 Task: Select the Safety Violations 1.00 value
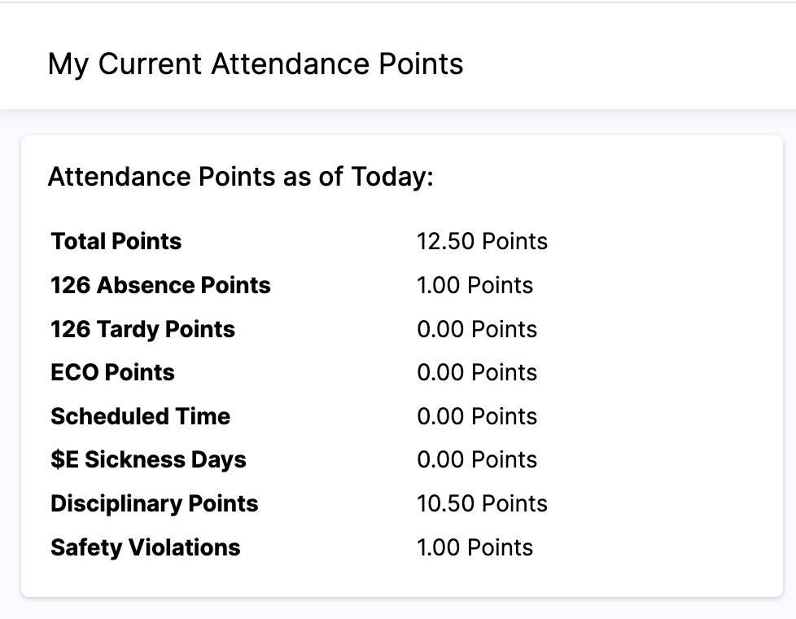[475, 547]
